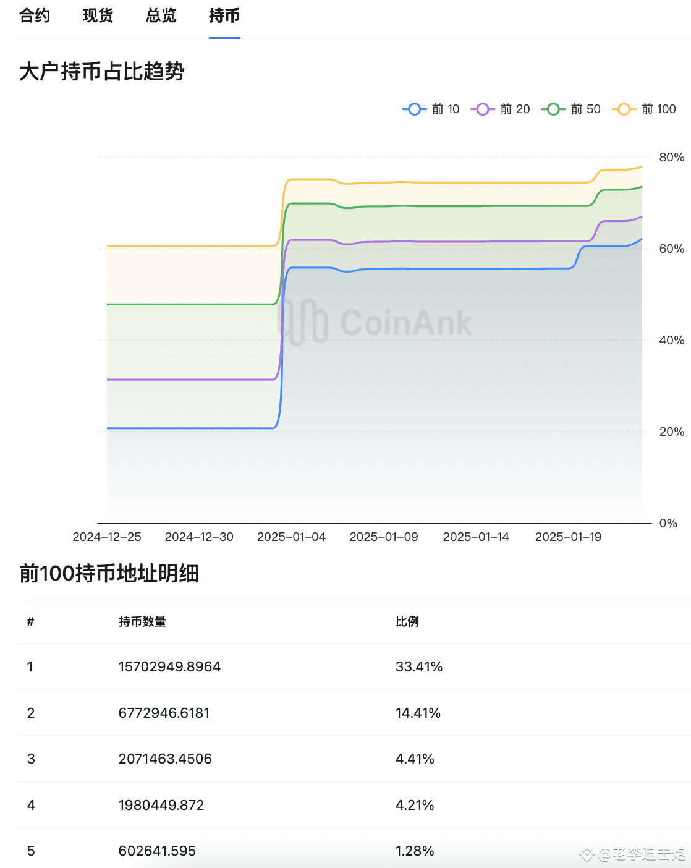Click the 持币数量 column header
The width and height of the screenshot is (691, 868).
(x=142, y=621)
